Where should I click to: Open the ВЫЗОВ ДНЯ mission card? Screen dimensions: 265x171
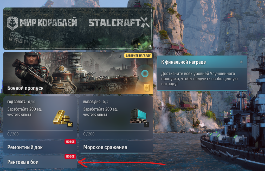pos(116,118)
